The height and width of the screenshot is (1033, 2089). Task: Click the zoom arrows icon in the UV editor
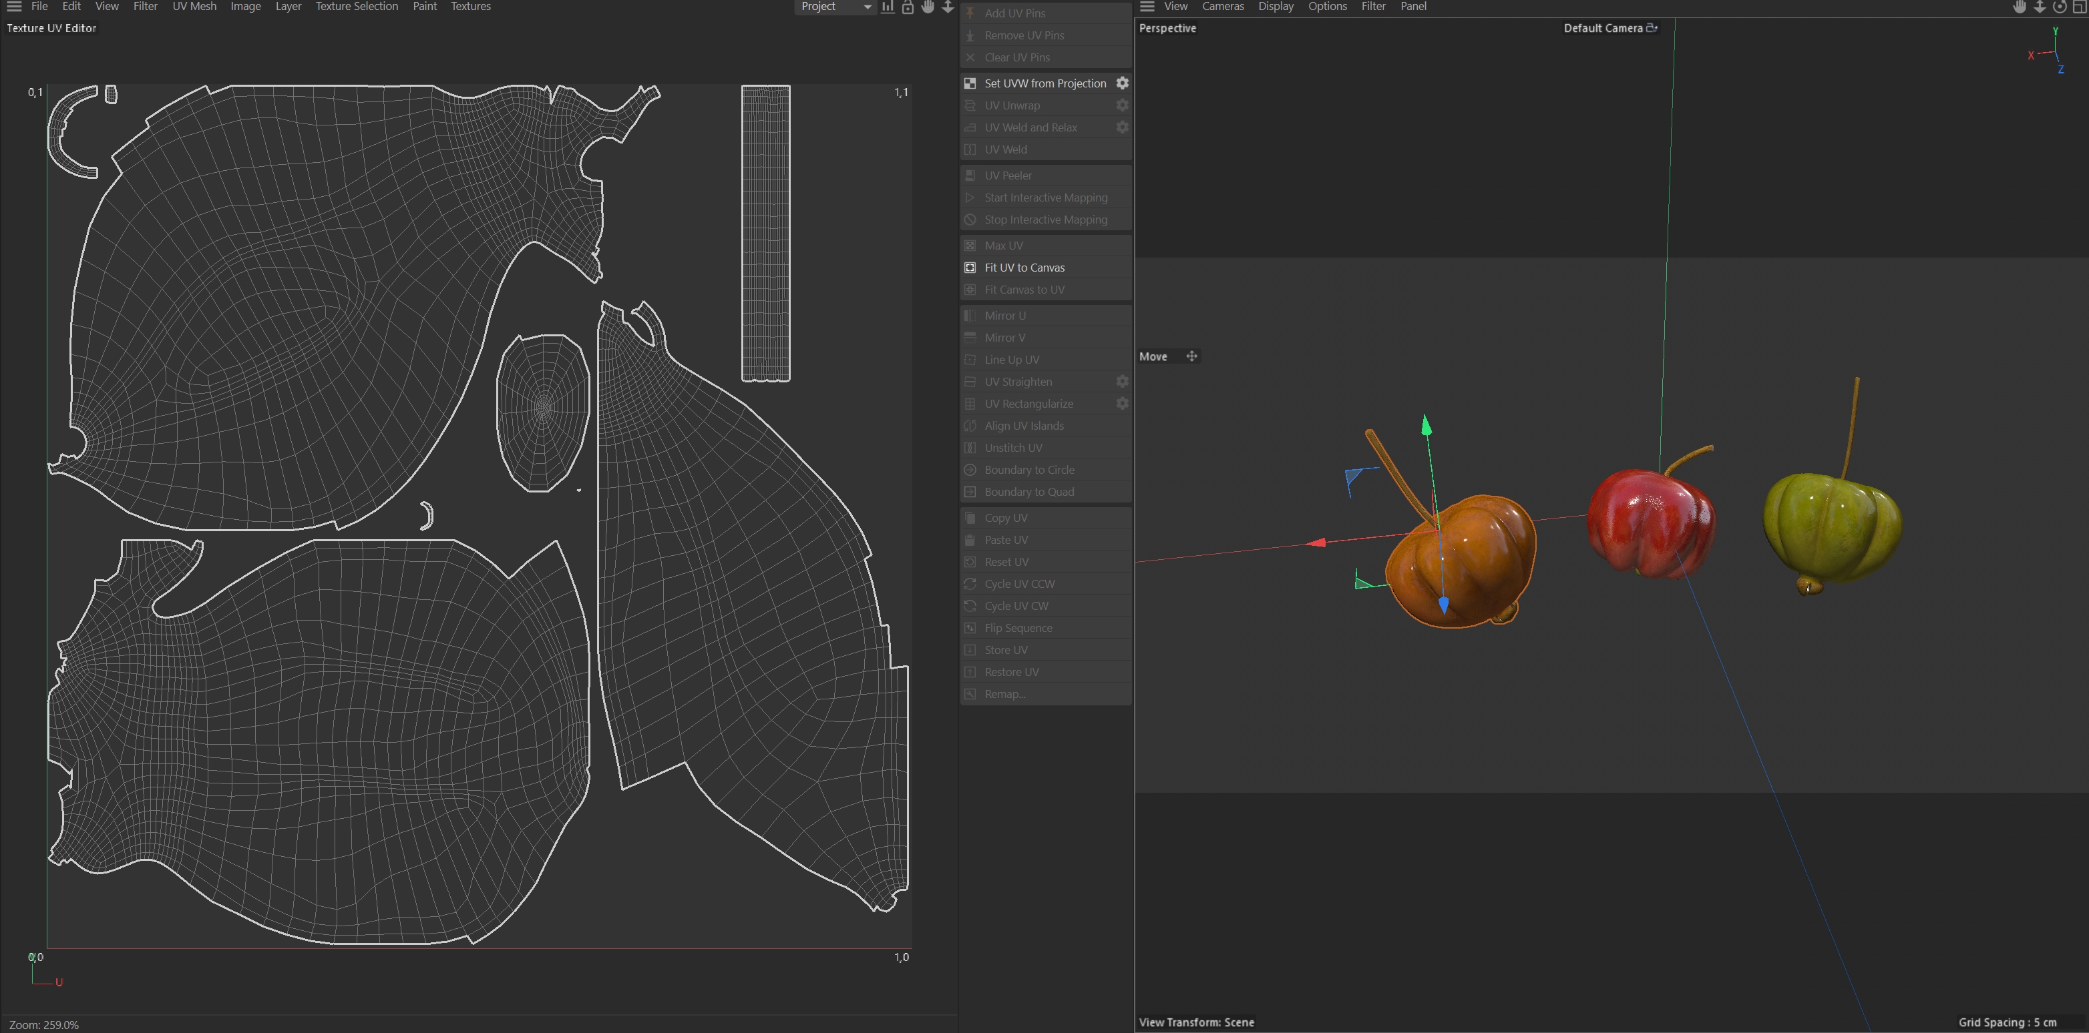[x=947, y=7]
